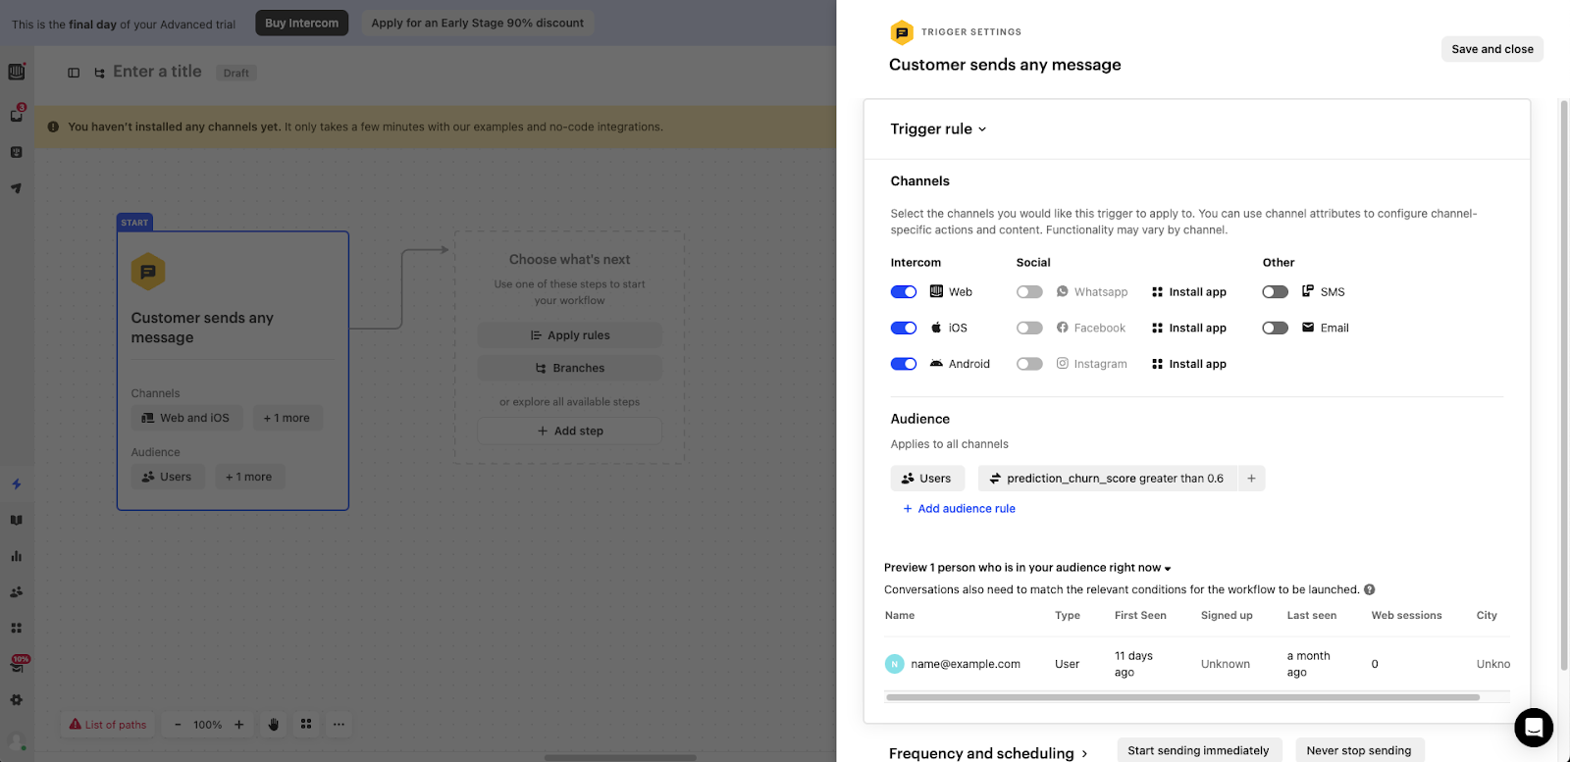1570x762 pixels.
Task: Enable the SMS channel toggle
Action: coord(1276,292)
